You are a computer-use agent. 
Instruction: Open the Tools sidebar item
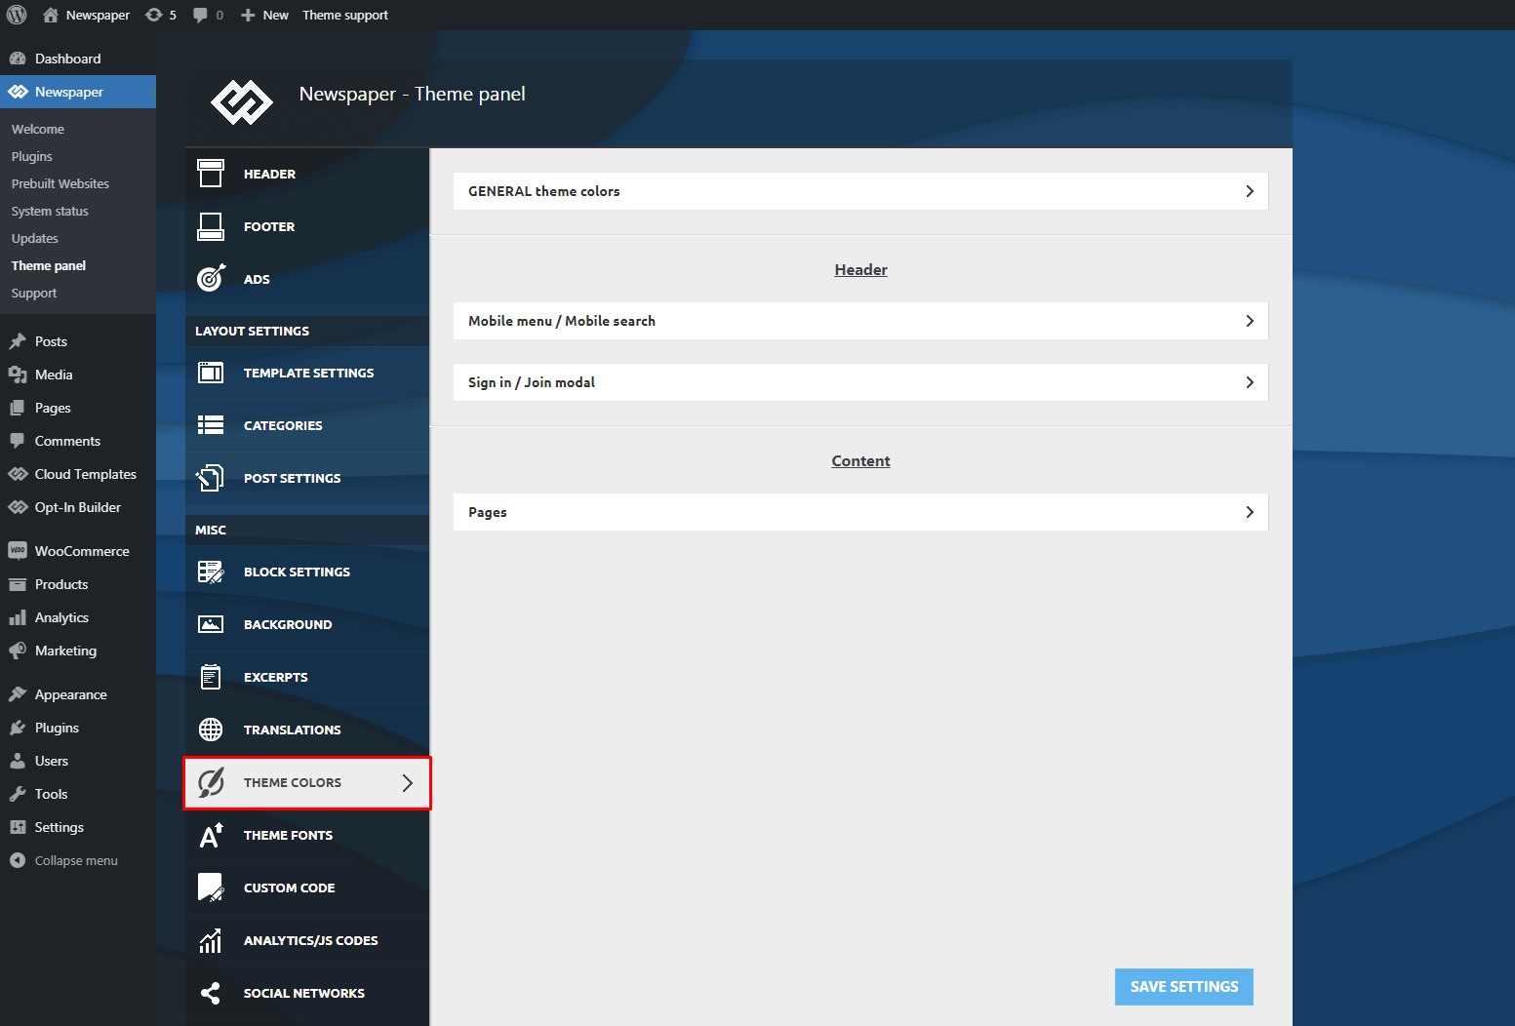(x=78, y=794)
